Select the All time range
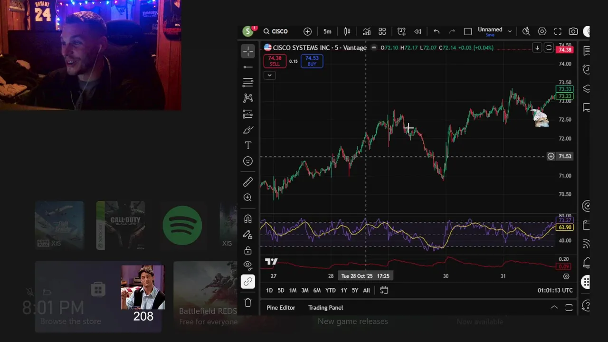The image size is (608, 342). click(366, 290)
